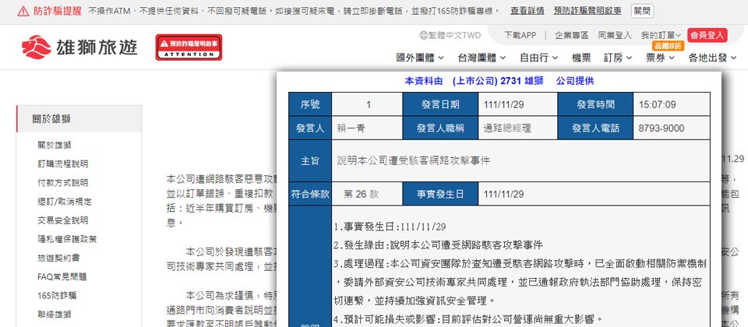Click 主旨 header cell
Image resolution: width=748 pixels, height=327 pixels.
coord(310,161)
